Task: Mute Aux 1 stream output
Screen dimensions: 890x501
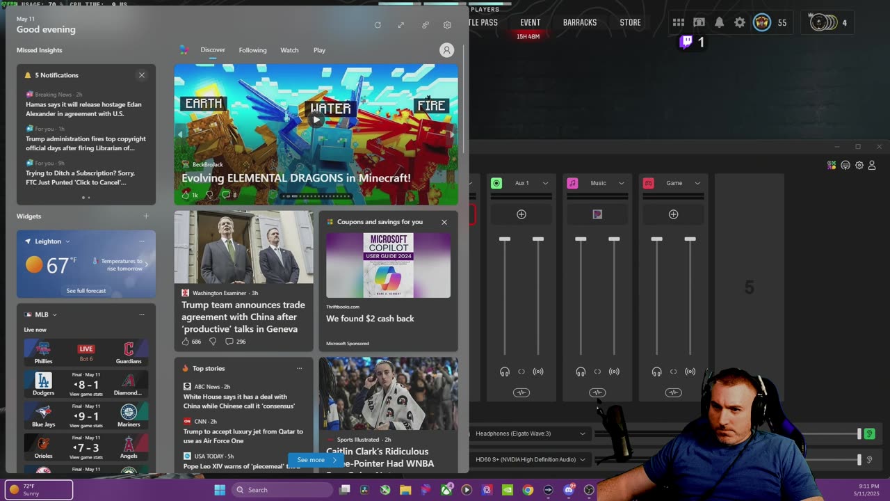Action: click(x=538, y=372)
